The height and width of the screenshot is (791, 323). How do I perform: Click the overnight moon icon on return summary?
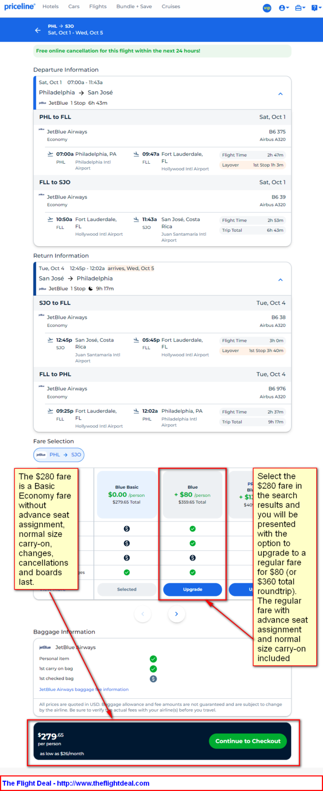tap(91, 289)
